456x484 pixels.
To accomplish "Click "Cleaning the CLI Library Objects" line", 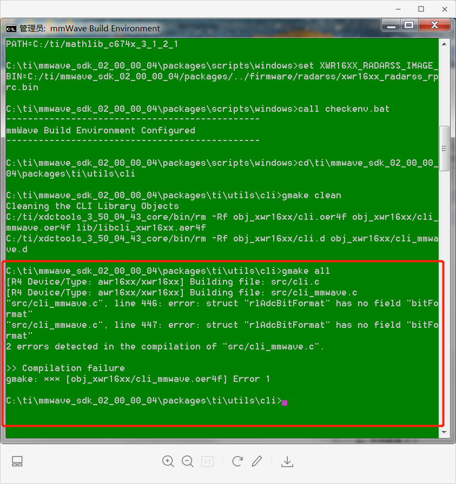I will click(x=92, y=206).
